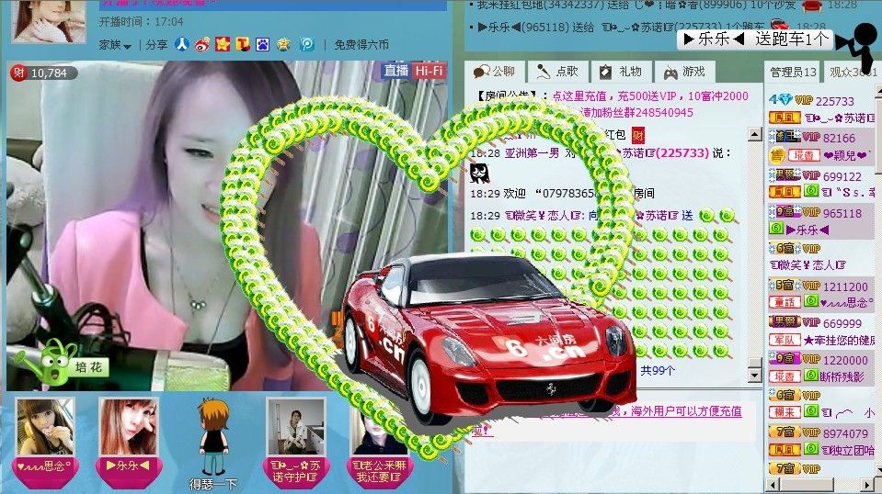882x494 pixels.
Task: Click the 开播时间:17:04 broadcast time text
Action: [142, 21]
